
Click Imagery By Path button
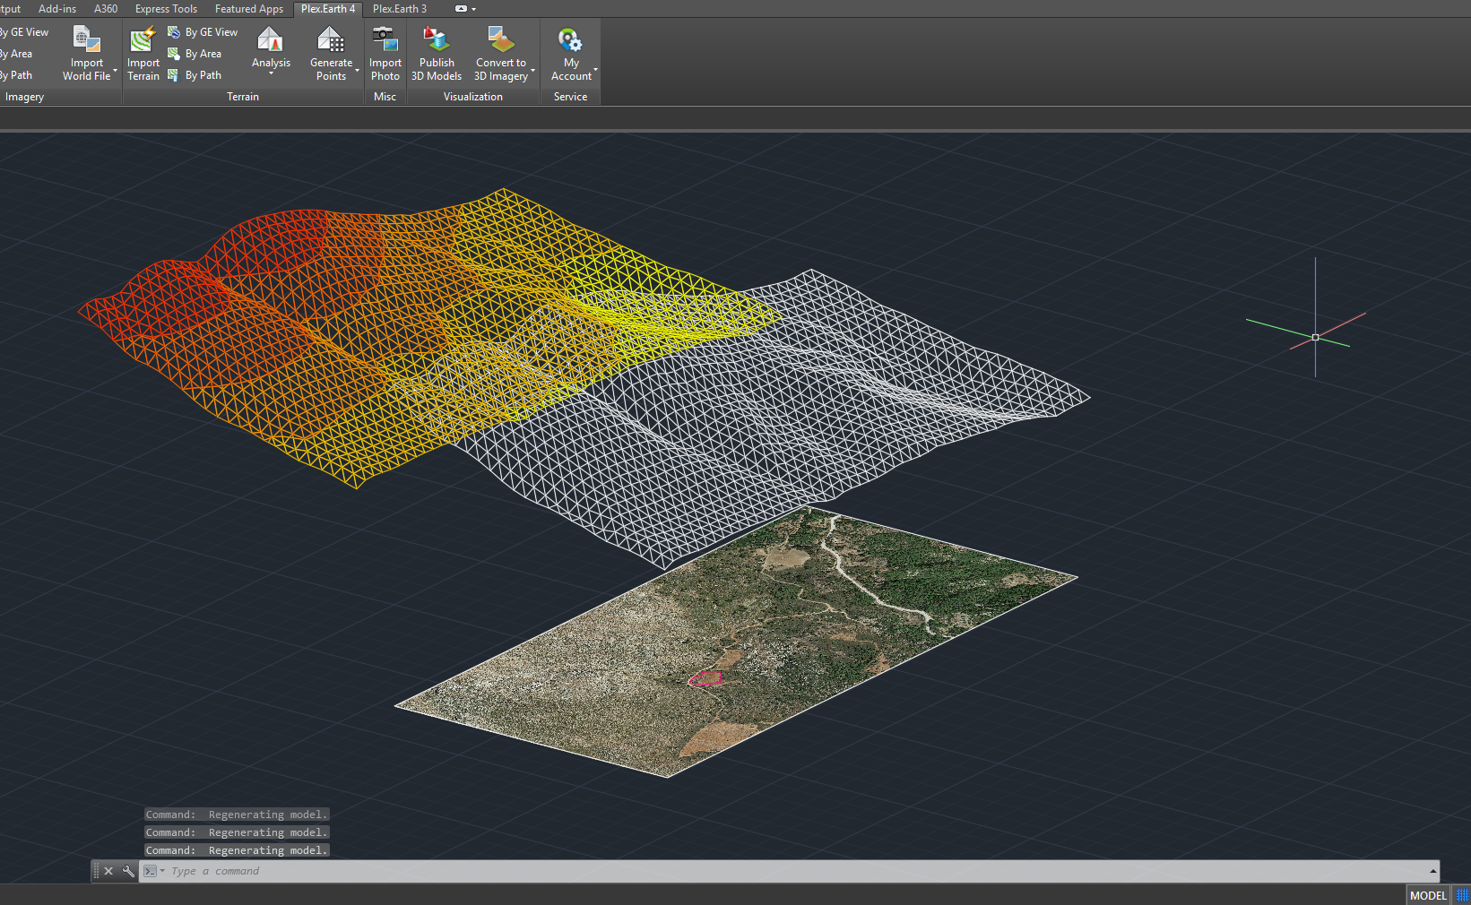tap(16, 75)
